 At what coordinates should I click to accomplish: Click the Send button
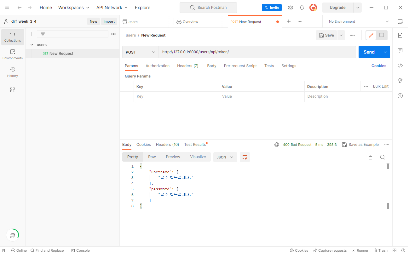click(x=369, y=52)
